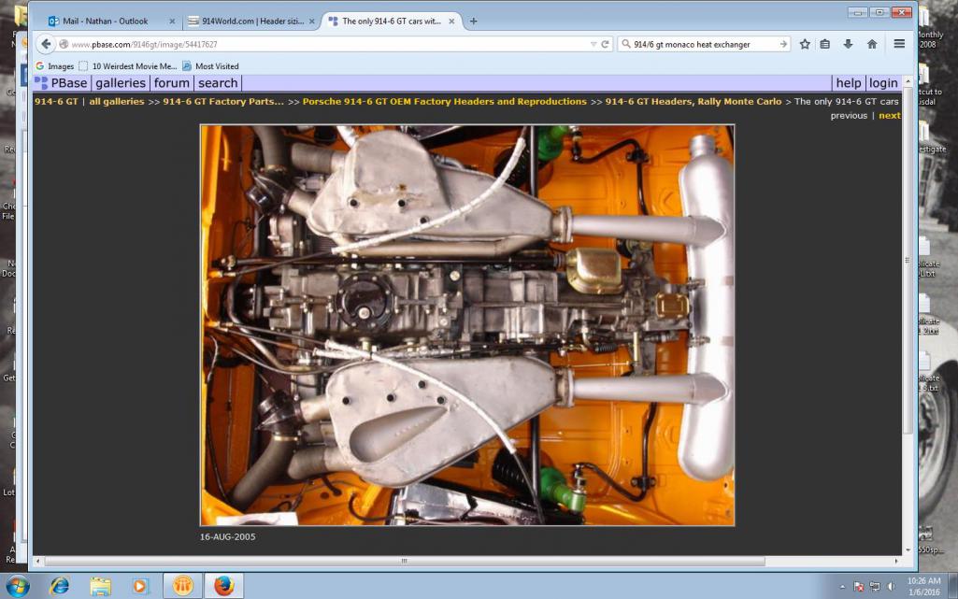Image resolution: width=958 pixels, height=599 pixels.
Task: Click the PBase login button
Action: point(882,83)
